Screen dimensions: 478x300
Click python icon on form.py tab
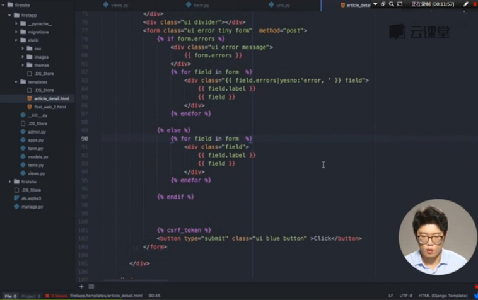click(x=189, y=4)
